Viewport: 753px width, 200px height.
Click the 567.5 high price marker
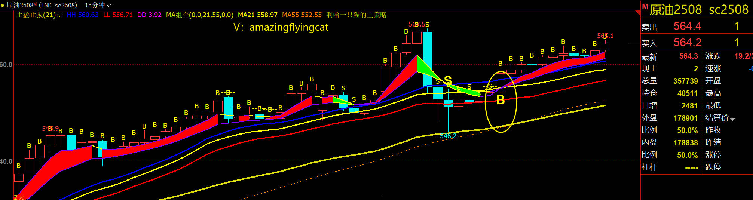(x=417, y=24)
